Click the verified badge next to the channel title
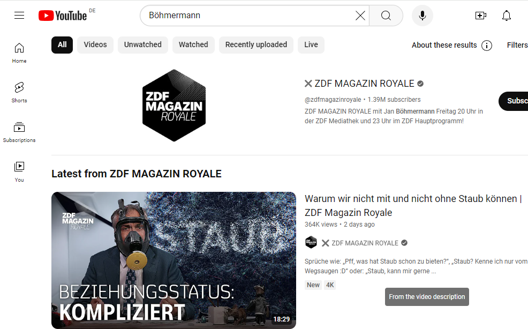 tap(420, 84)
